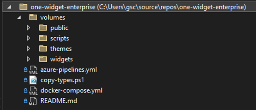Expand the public folder arrow
Image resolution: width=256 pixels, height=110 pixels.
coord(29,28)
